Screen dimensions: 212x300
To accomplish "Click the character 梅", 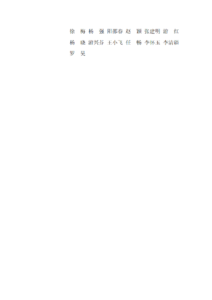I will 83,31.
